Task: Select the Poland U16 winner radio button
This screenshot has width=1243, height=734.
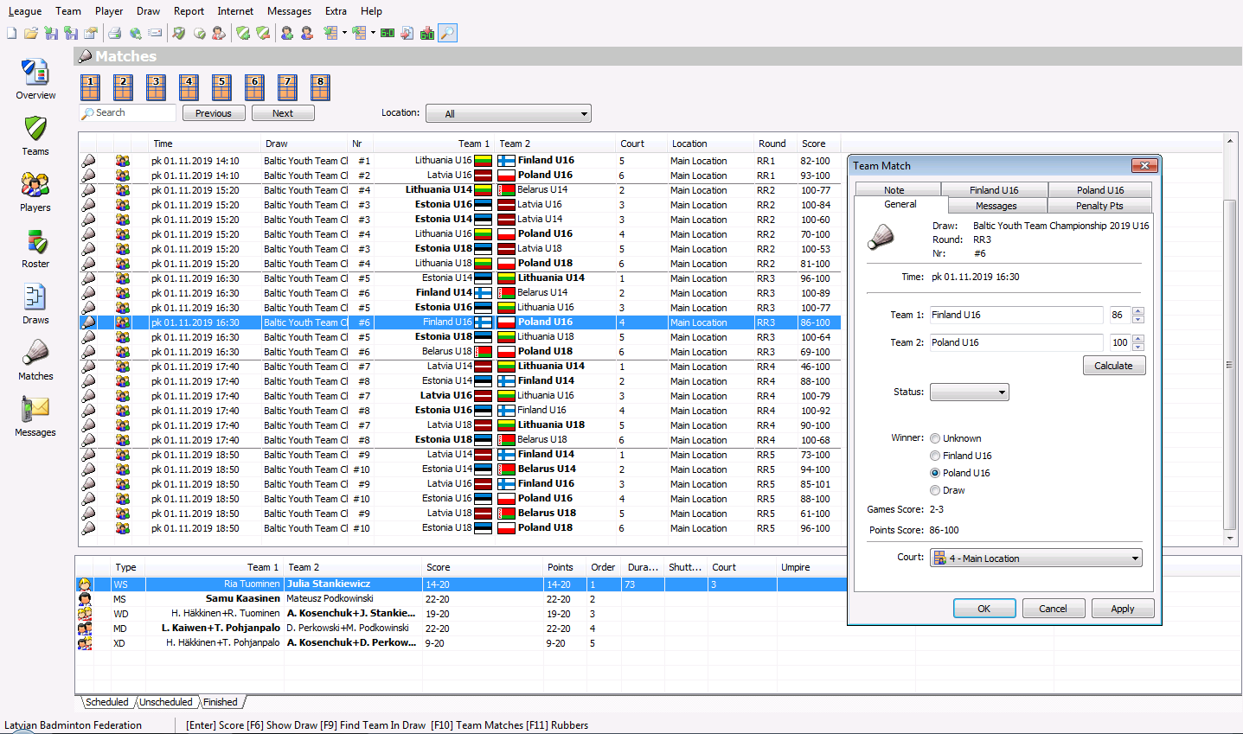Action: (x=935, y=473)
